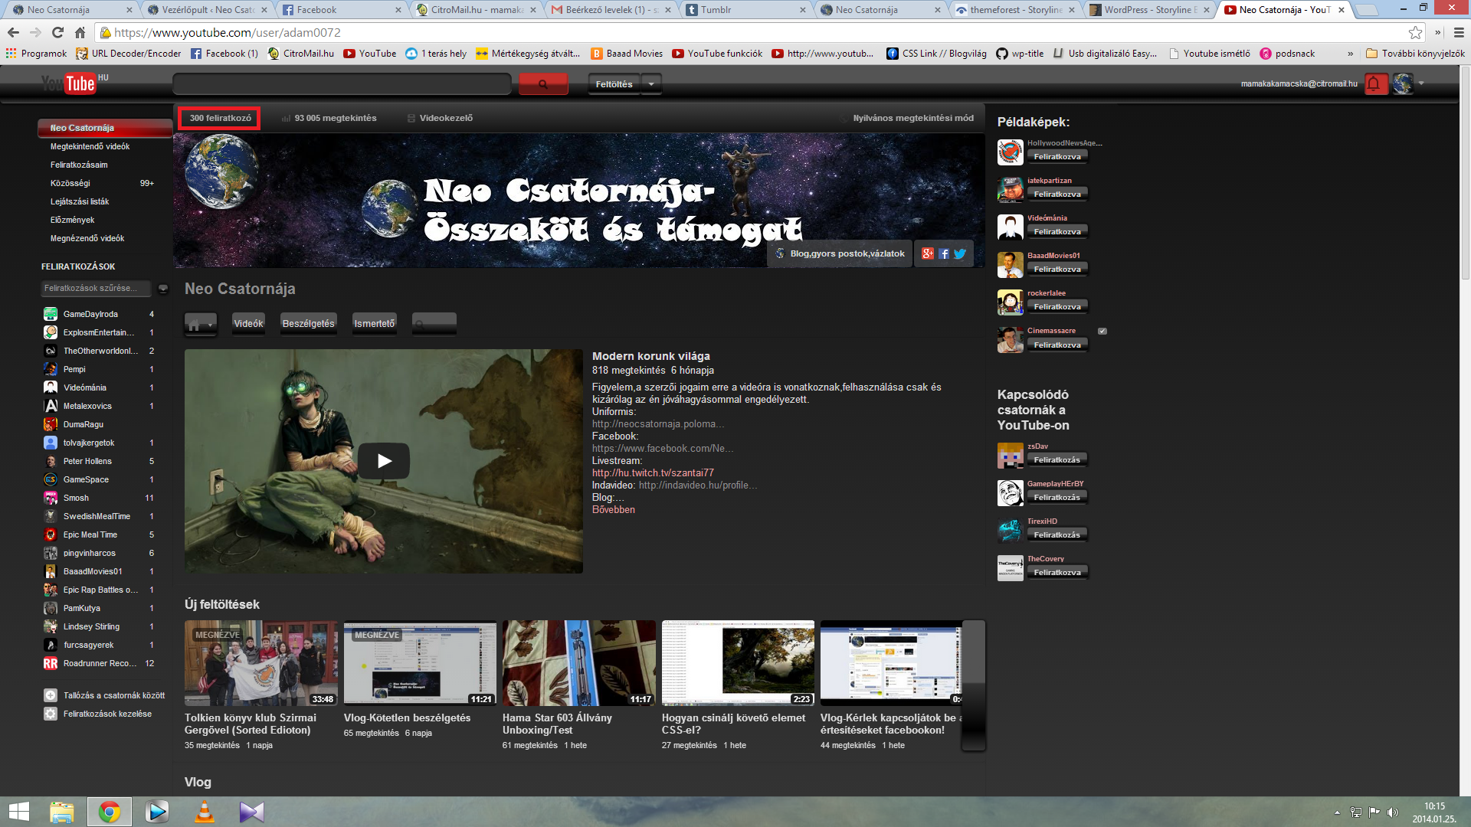
Task: Open the Twitter icon on the channel banner
Action: [960, 253]
